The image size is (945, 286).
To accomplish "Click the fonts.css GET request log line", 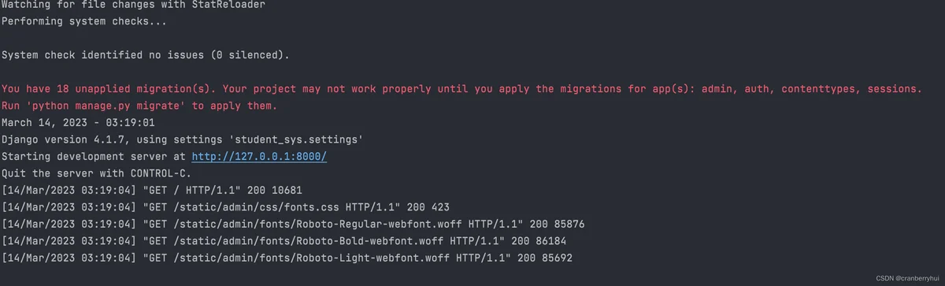I will coord(225,207).
